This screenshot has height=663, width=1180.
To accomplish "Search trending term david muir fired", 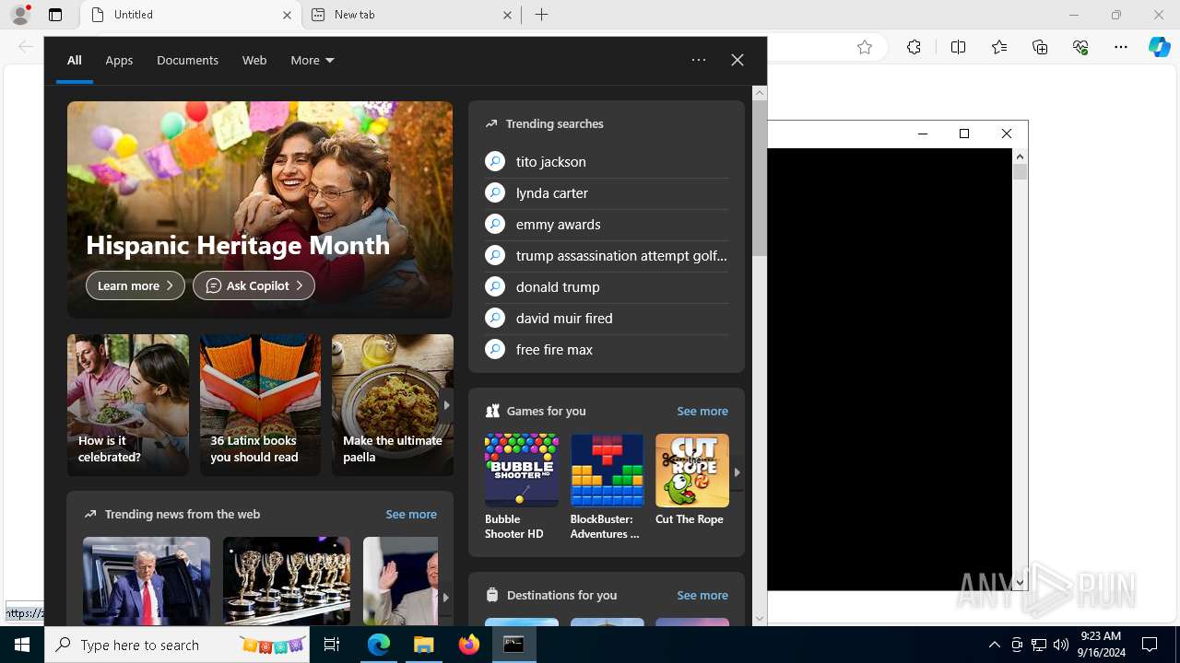I will [607, 318].
